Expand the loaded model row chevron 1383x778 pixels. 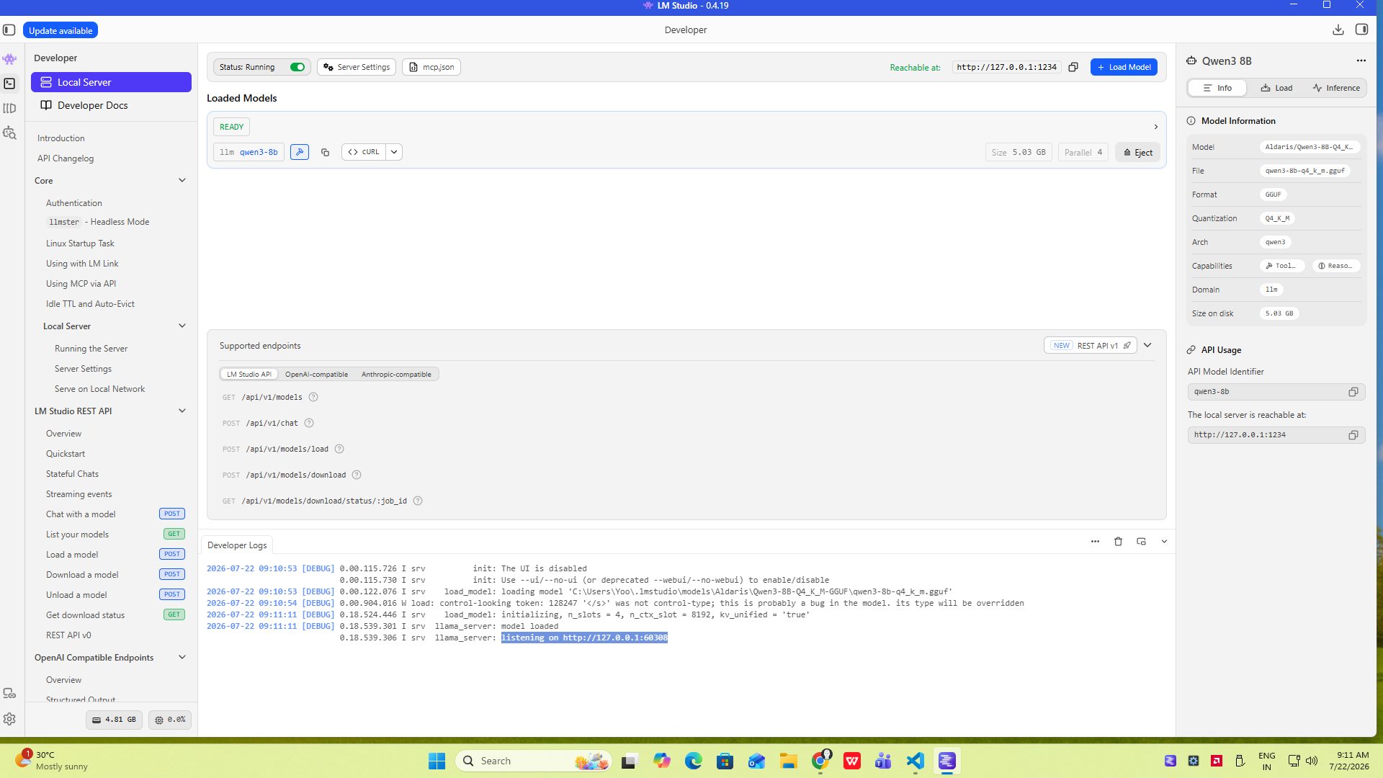click(1156, 127)
